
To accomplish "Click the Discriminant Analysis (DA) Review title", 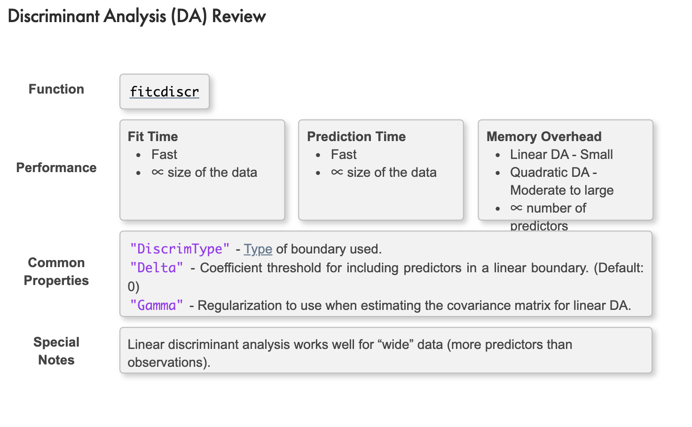I will [x=137, y=16].
